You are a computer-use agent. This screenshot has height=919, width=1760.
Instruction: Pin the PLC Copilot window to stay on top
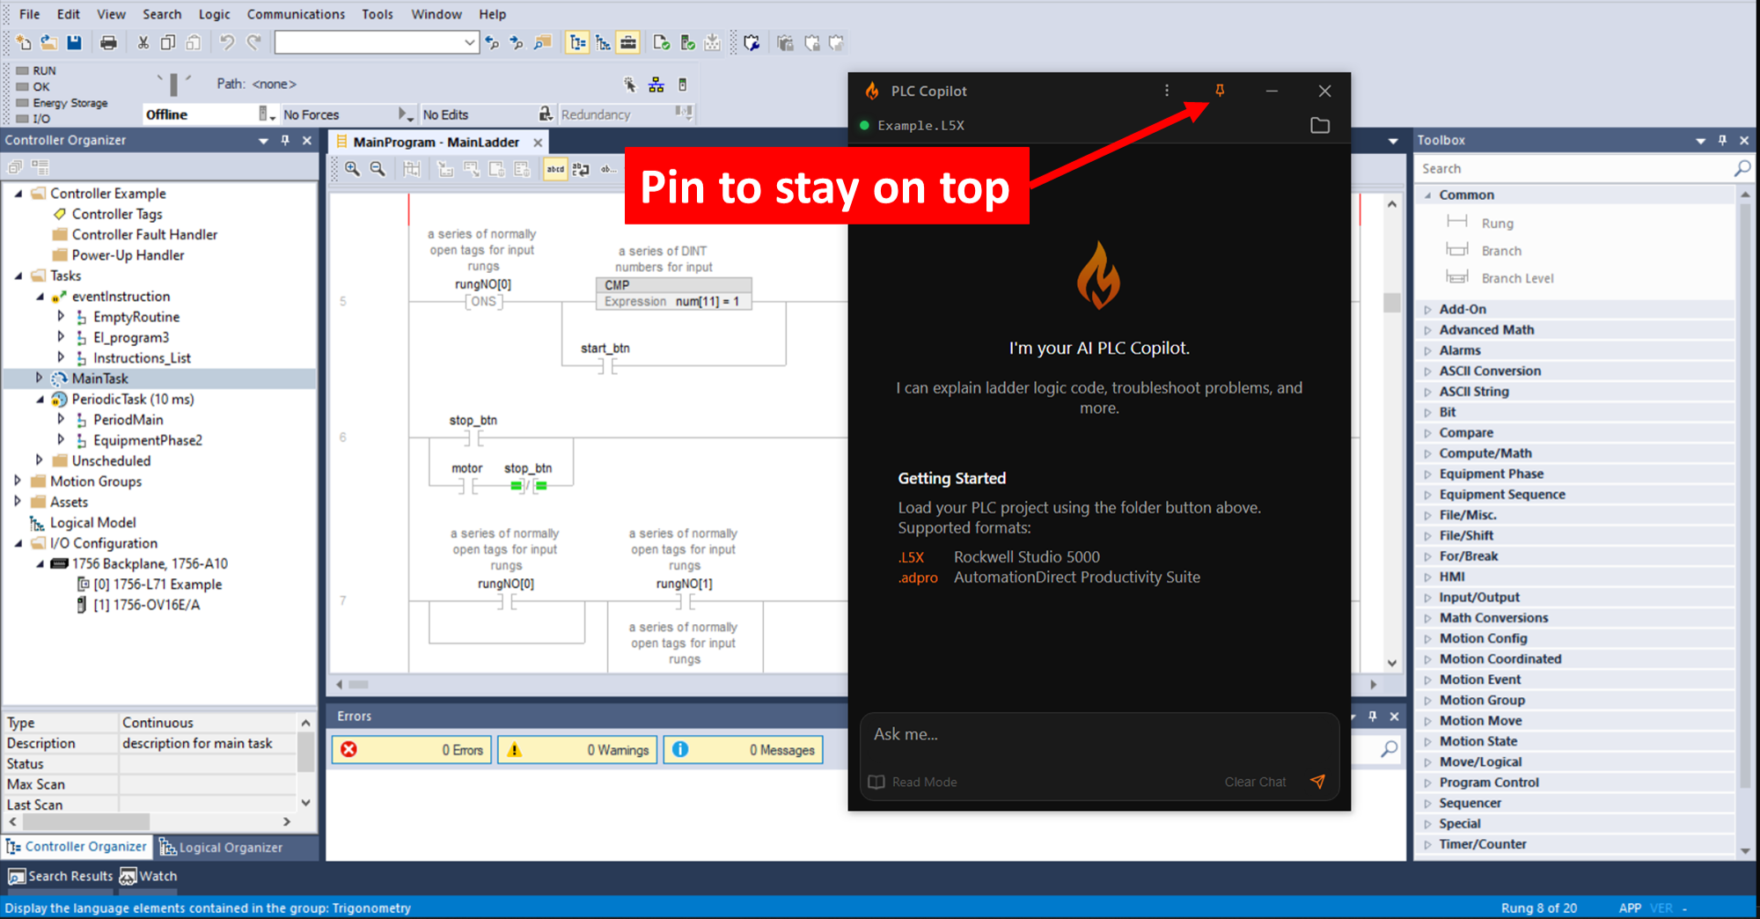[1219, 90]
